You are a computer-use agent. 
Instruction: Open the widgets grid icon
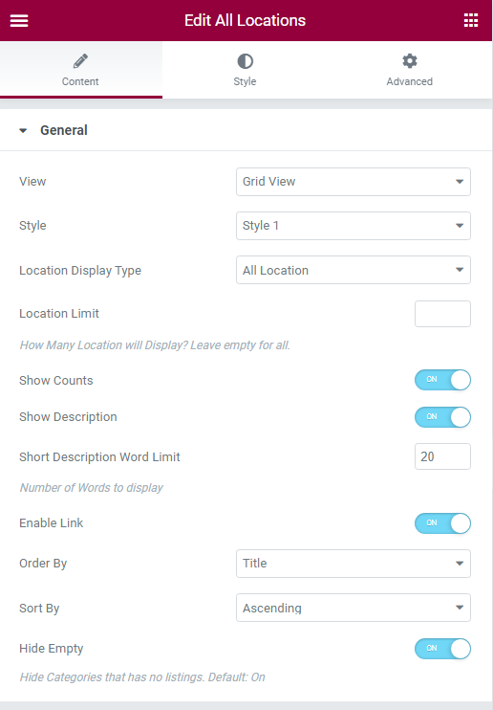471,20
